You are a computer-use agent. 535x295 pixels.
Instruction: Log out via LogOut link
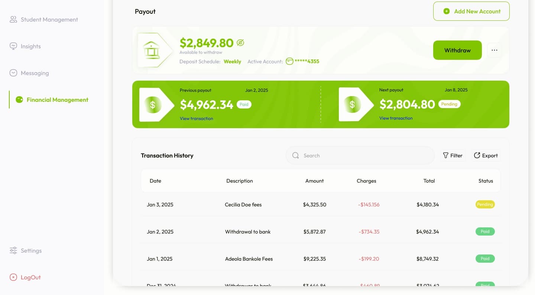pos(25,277)
